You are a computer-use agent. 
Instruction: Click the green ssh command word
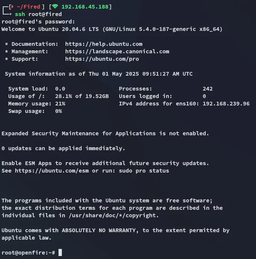click(x=20, y=14)
